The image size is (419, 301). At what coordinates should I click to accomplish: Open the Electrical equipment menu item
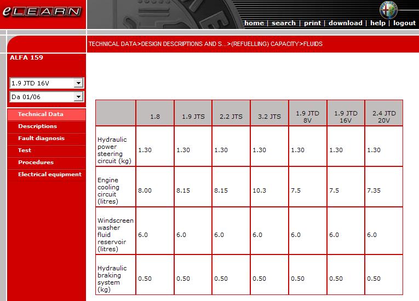tap(47, 175)
